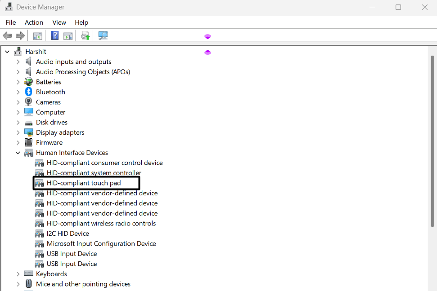Click the Bluetooth category icon

click(29, 92)
